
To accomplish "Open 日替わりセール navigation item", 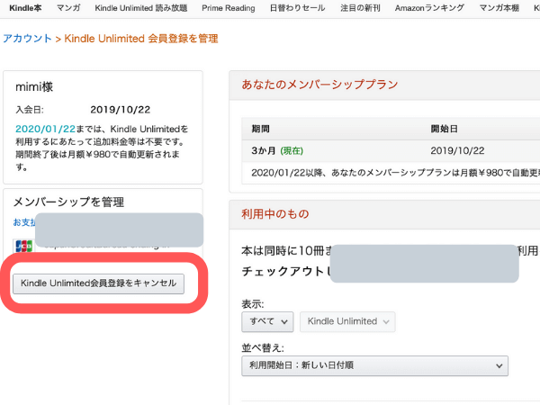I will [x=297, y=8].
